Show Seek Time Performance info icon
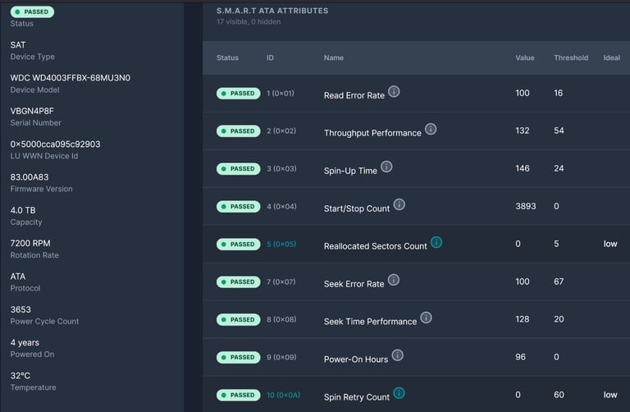This screenshot has width=630, height=412. click(426, 318)
